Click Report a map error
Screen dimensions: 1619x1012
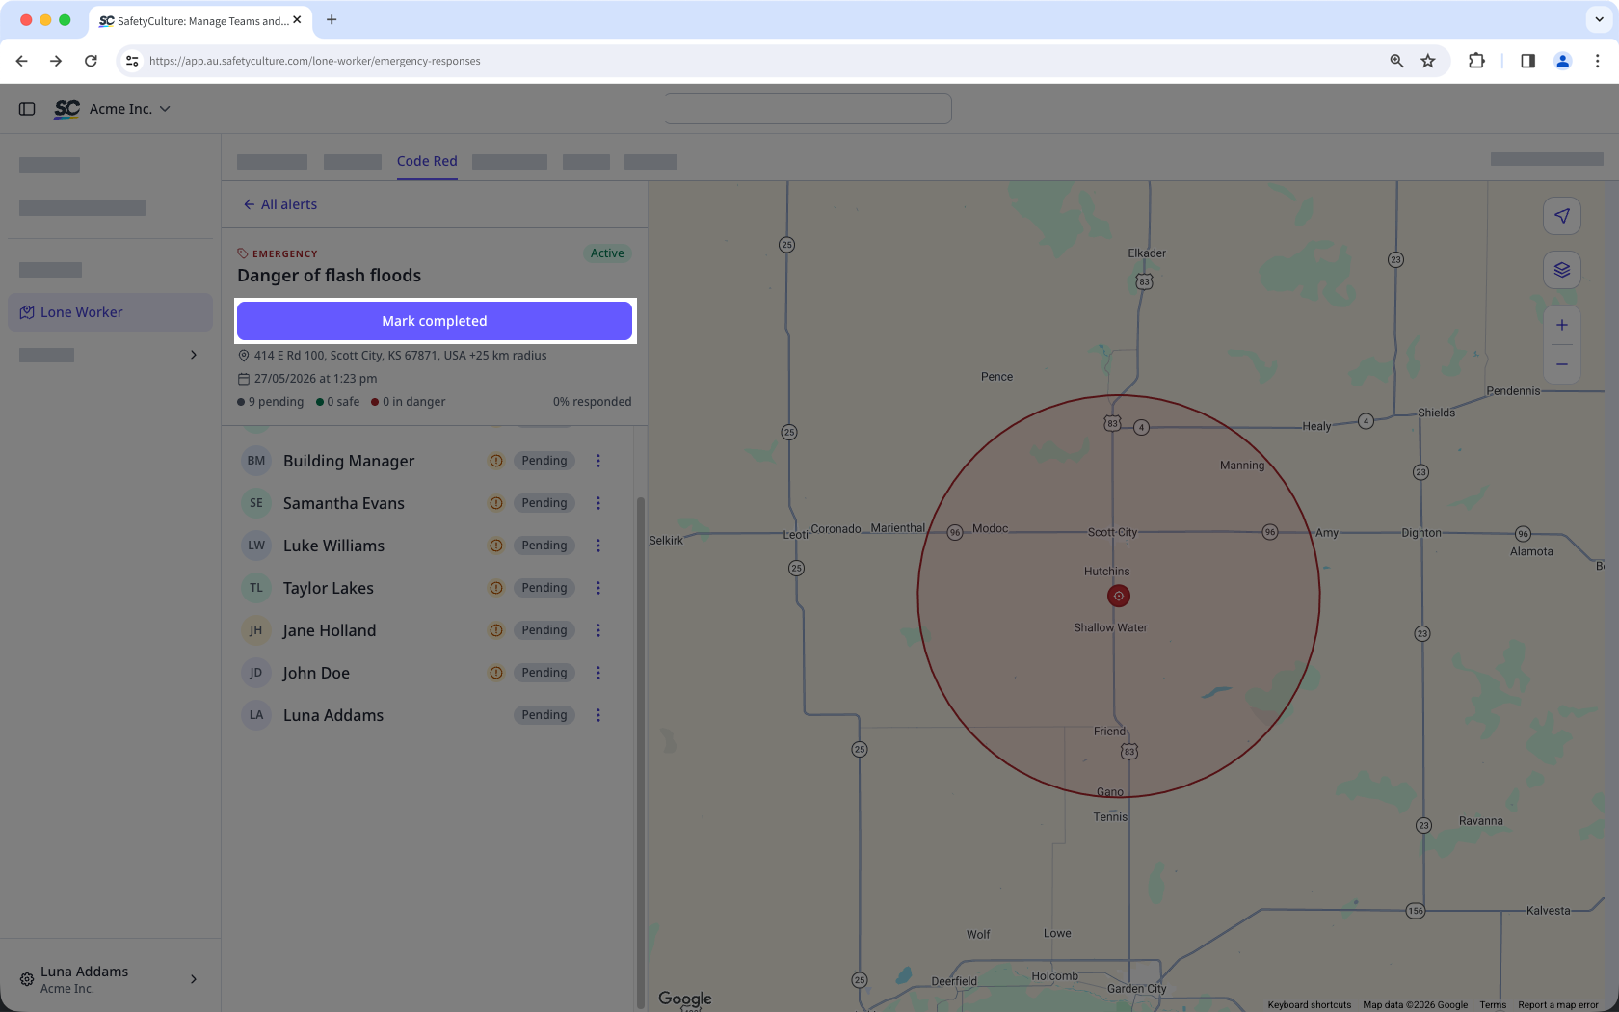tap(1558, 1005)
